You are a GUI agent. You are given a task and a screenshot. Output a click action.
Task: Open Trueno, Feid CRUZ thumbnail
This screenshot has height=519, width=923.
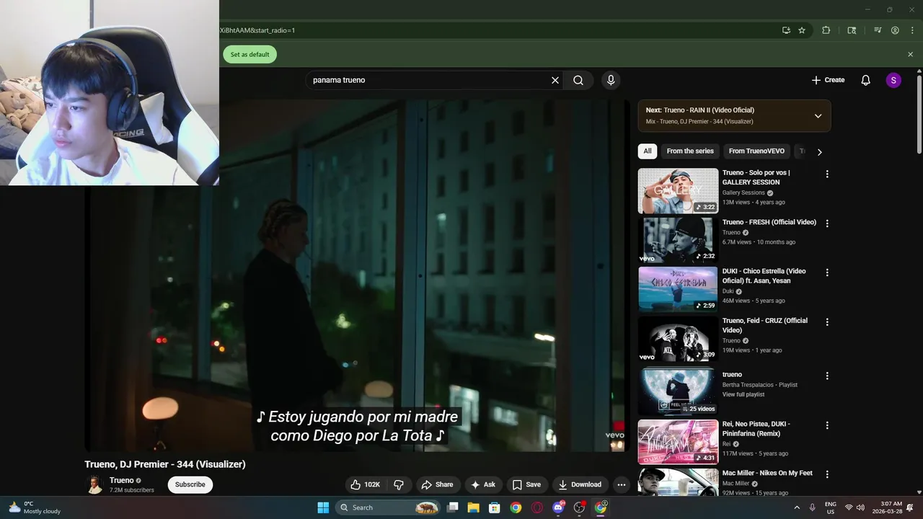[678, 339]
